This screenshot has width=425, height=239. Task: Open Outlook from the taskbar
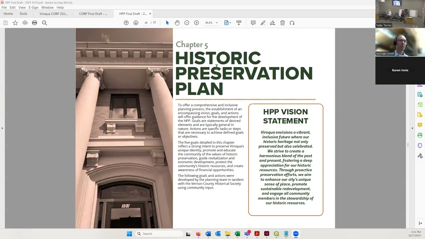tap(218, 234)
